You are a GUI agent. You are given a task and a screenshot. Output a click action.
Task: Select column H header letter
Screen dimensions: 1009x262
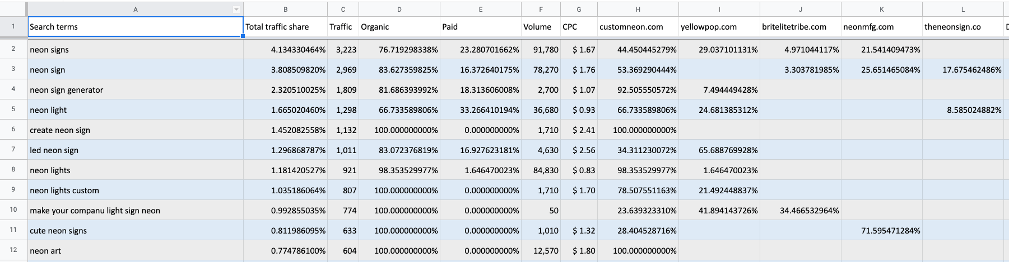pos(638,9)
